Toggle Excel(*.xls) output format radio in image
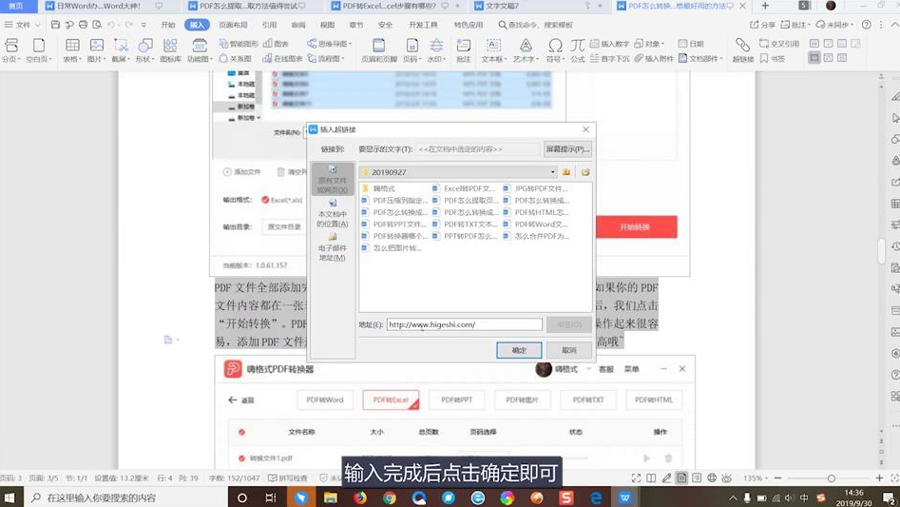The image size is (900, 507). pyautogui.click(x=265, y=200)
